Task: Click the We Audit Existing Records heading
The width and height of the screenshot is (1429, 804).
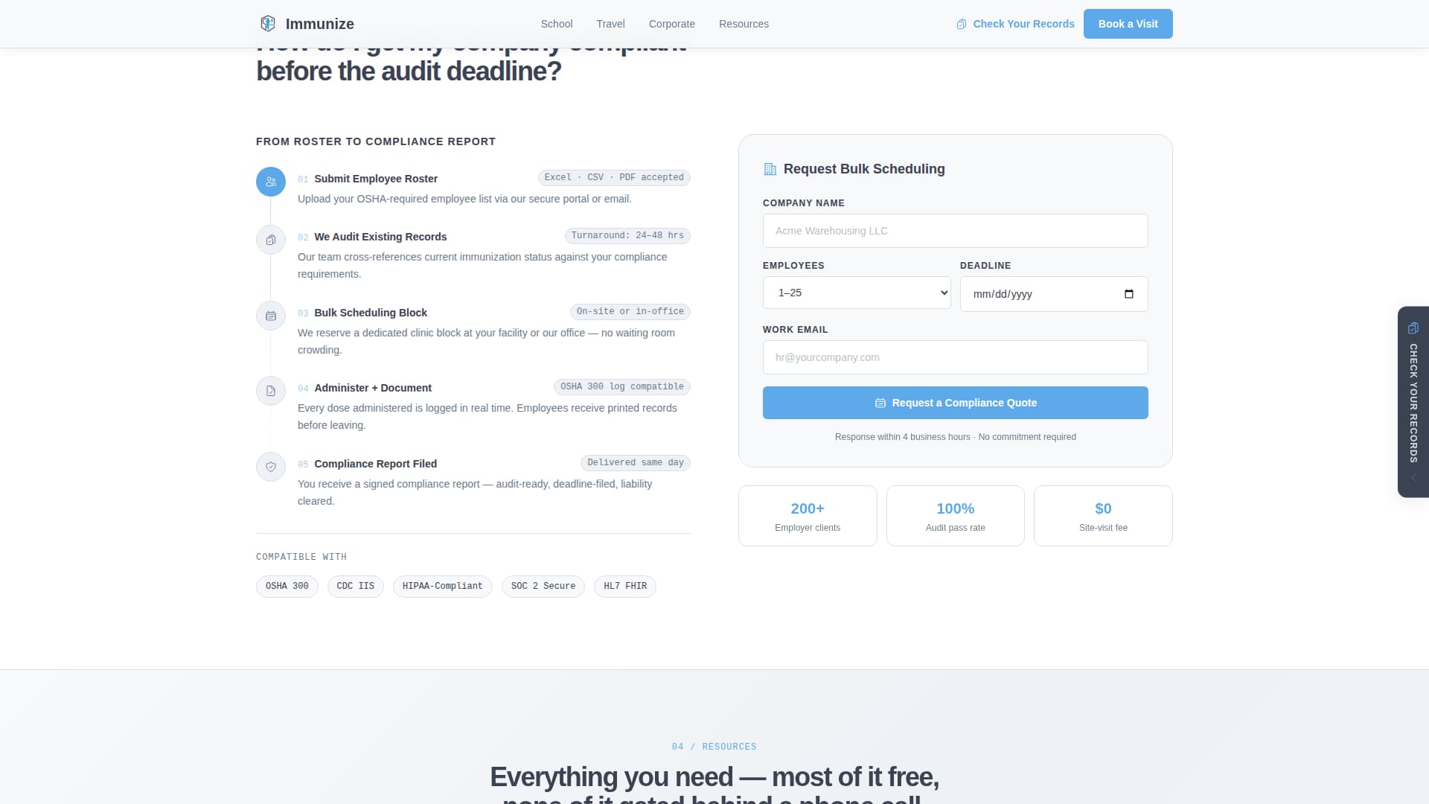Action: coord(380,237)
